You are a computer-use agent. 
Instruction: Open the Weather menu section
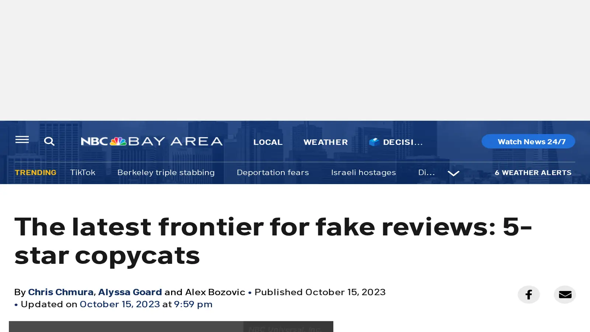tap(325, 142)
